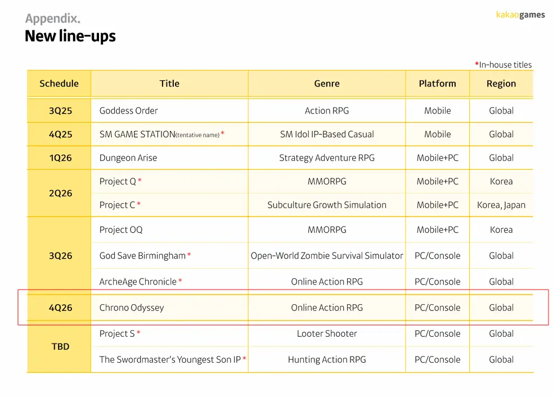Click Global region in Swordmaster's Youngest Son row
This screenshot has height=397, width=553.
pos(501,360)
